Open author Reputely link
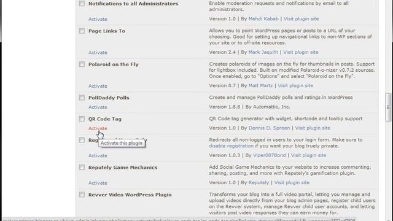 259,182
